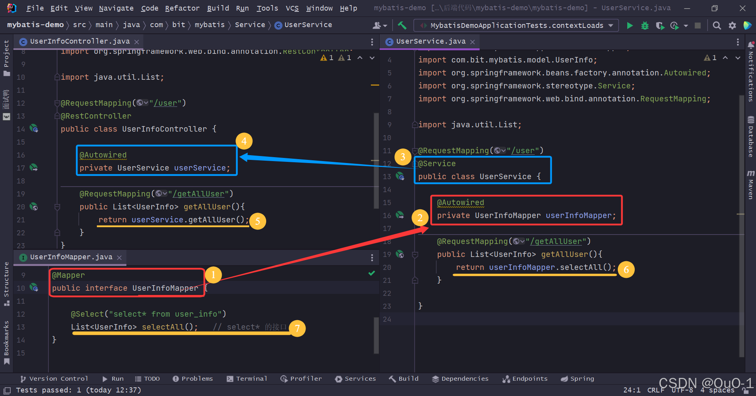The image size is (756, 396).
Task: Collapse the import fold at UserService line 9
Action: (x=415, y=125)
